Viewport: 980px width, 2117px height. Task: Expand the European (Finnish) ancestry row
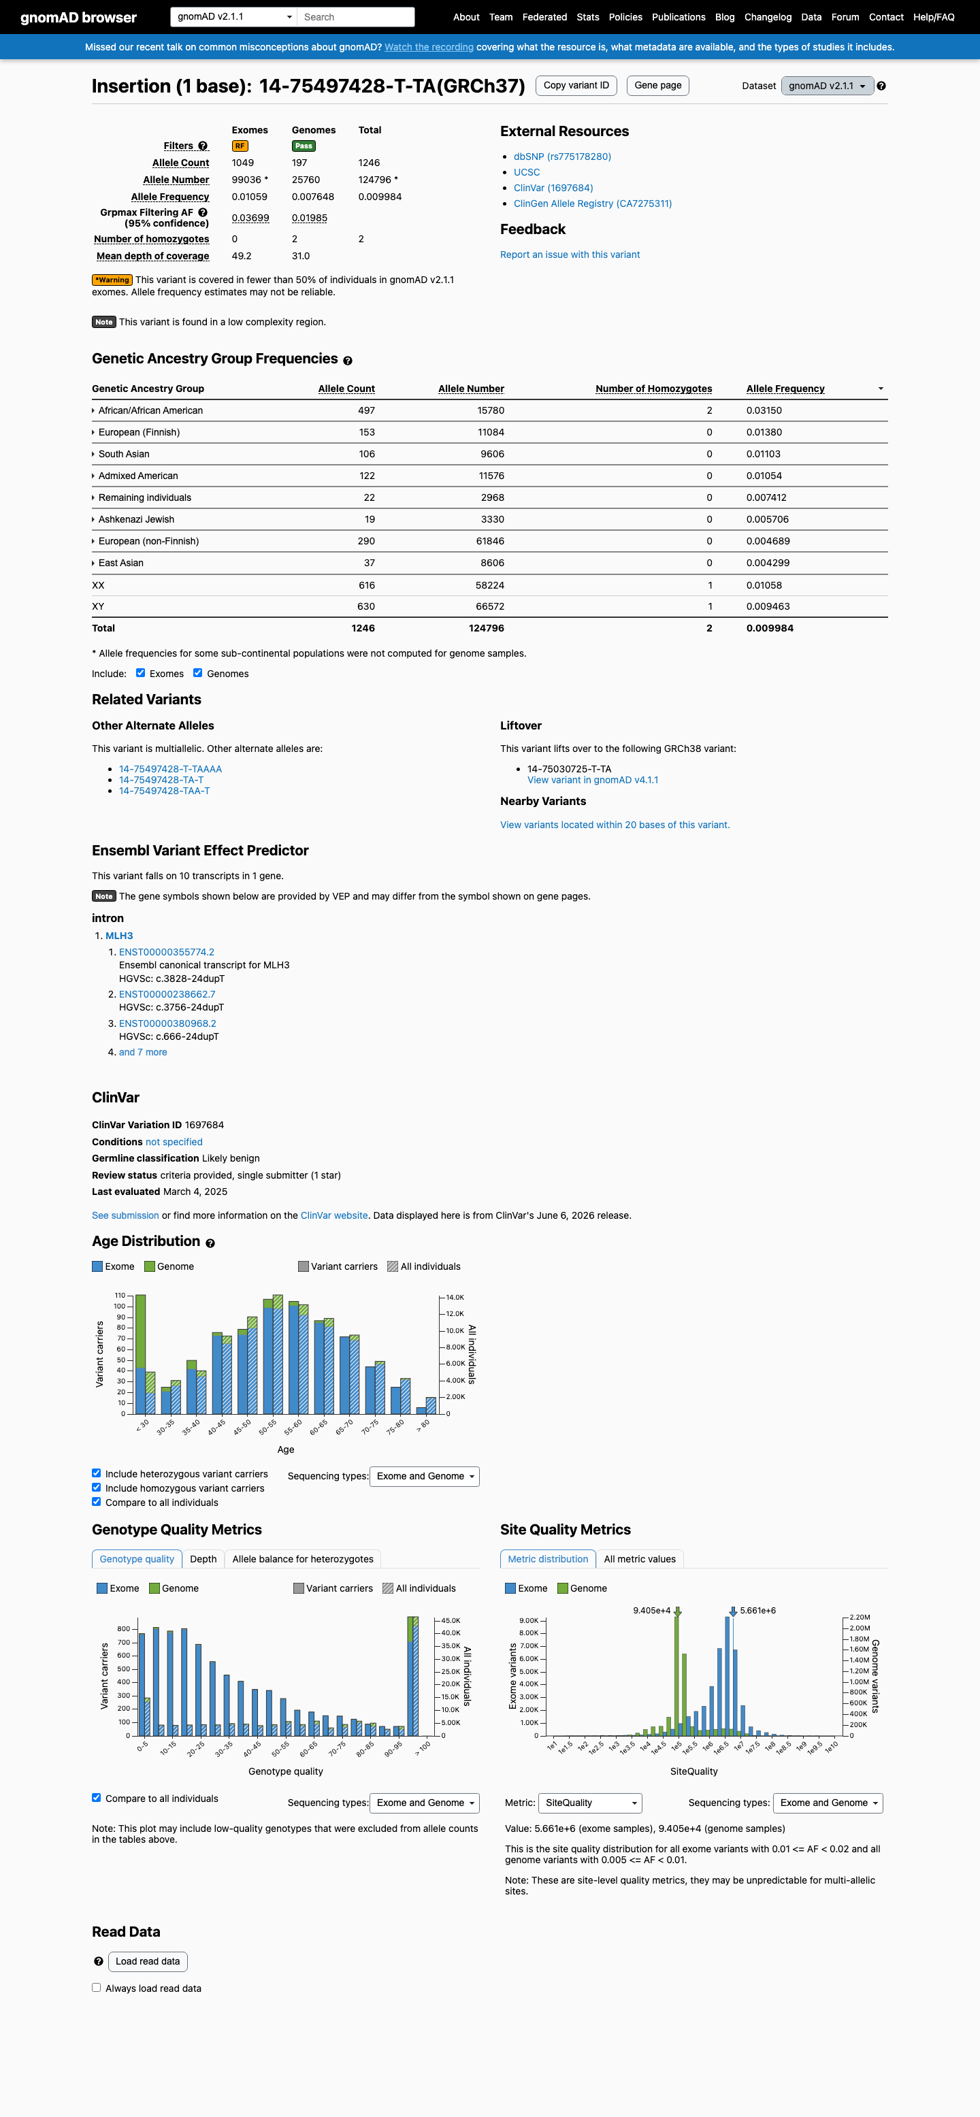point(135,432)
